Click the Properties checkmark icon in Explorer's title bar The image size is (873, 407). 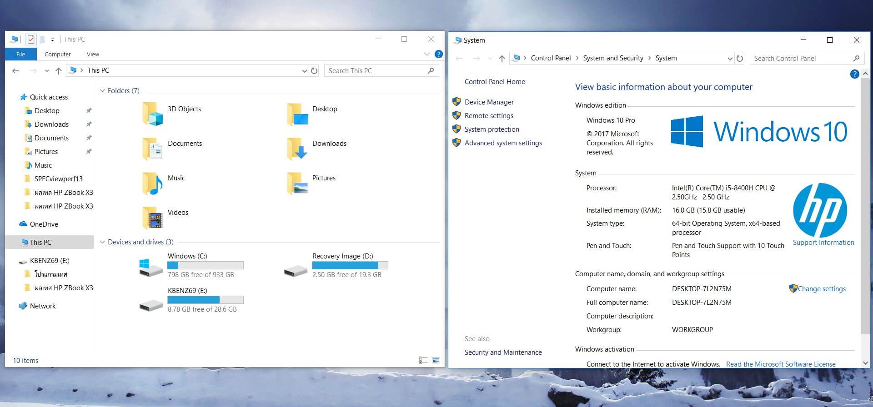[x=30, y=40]
